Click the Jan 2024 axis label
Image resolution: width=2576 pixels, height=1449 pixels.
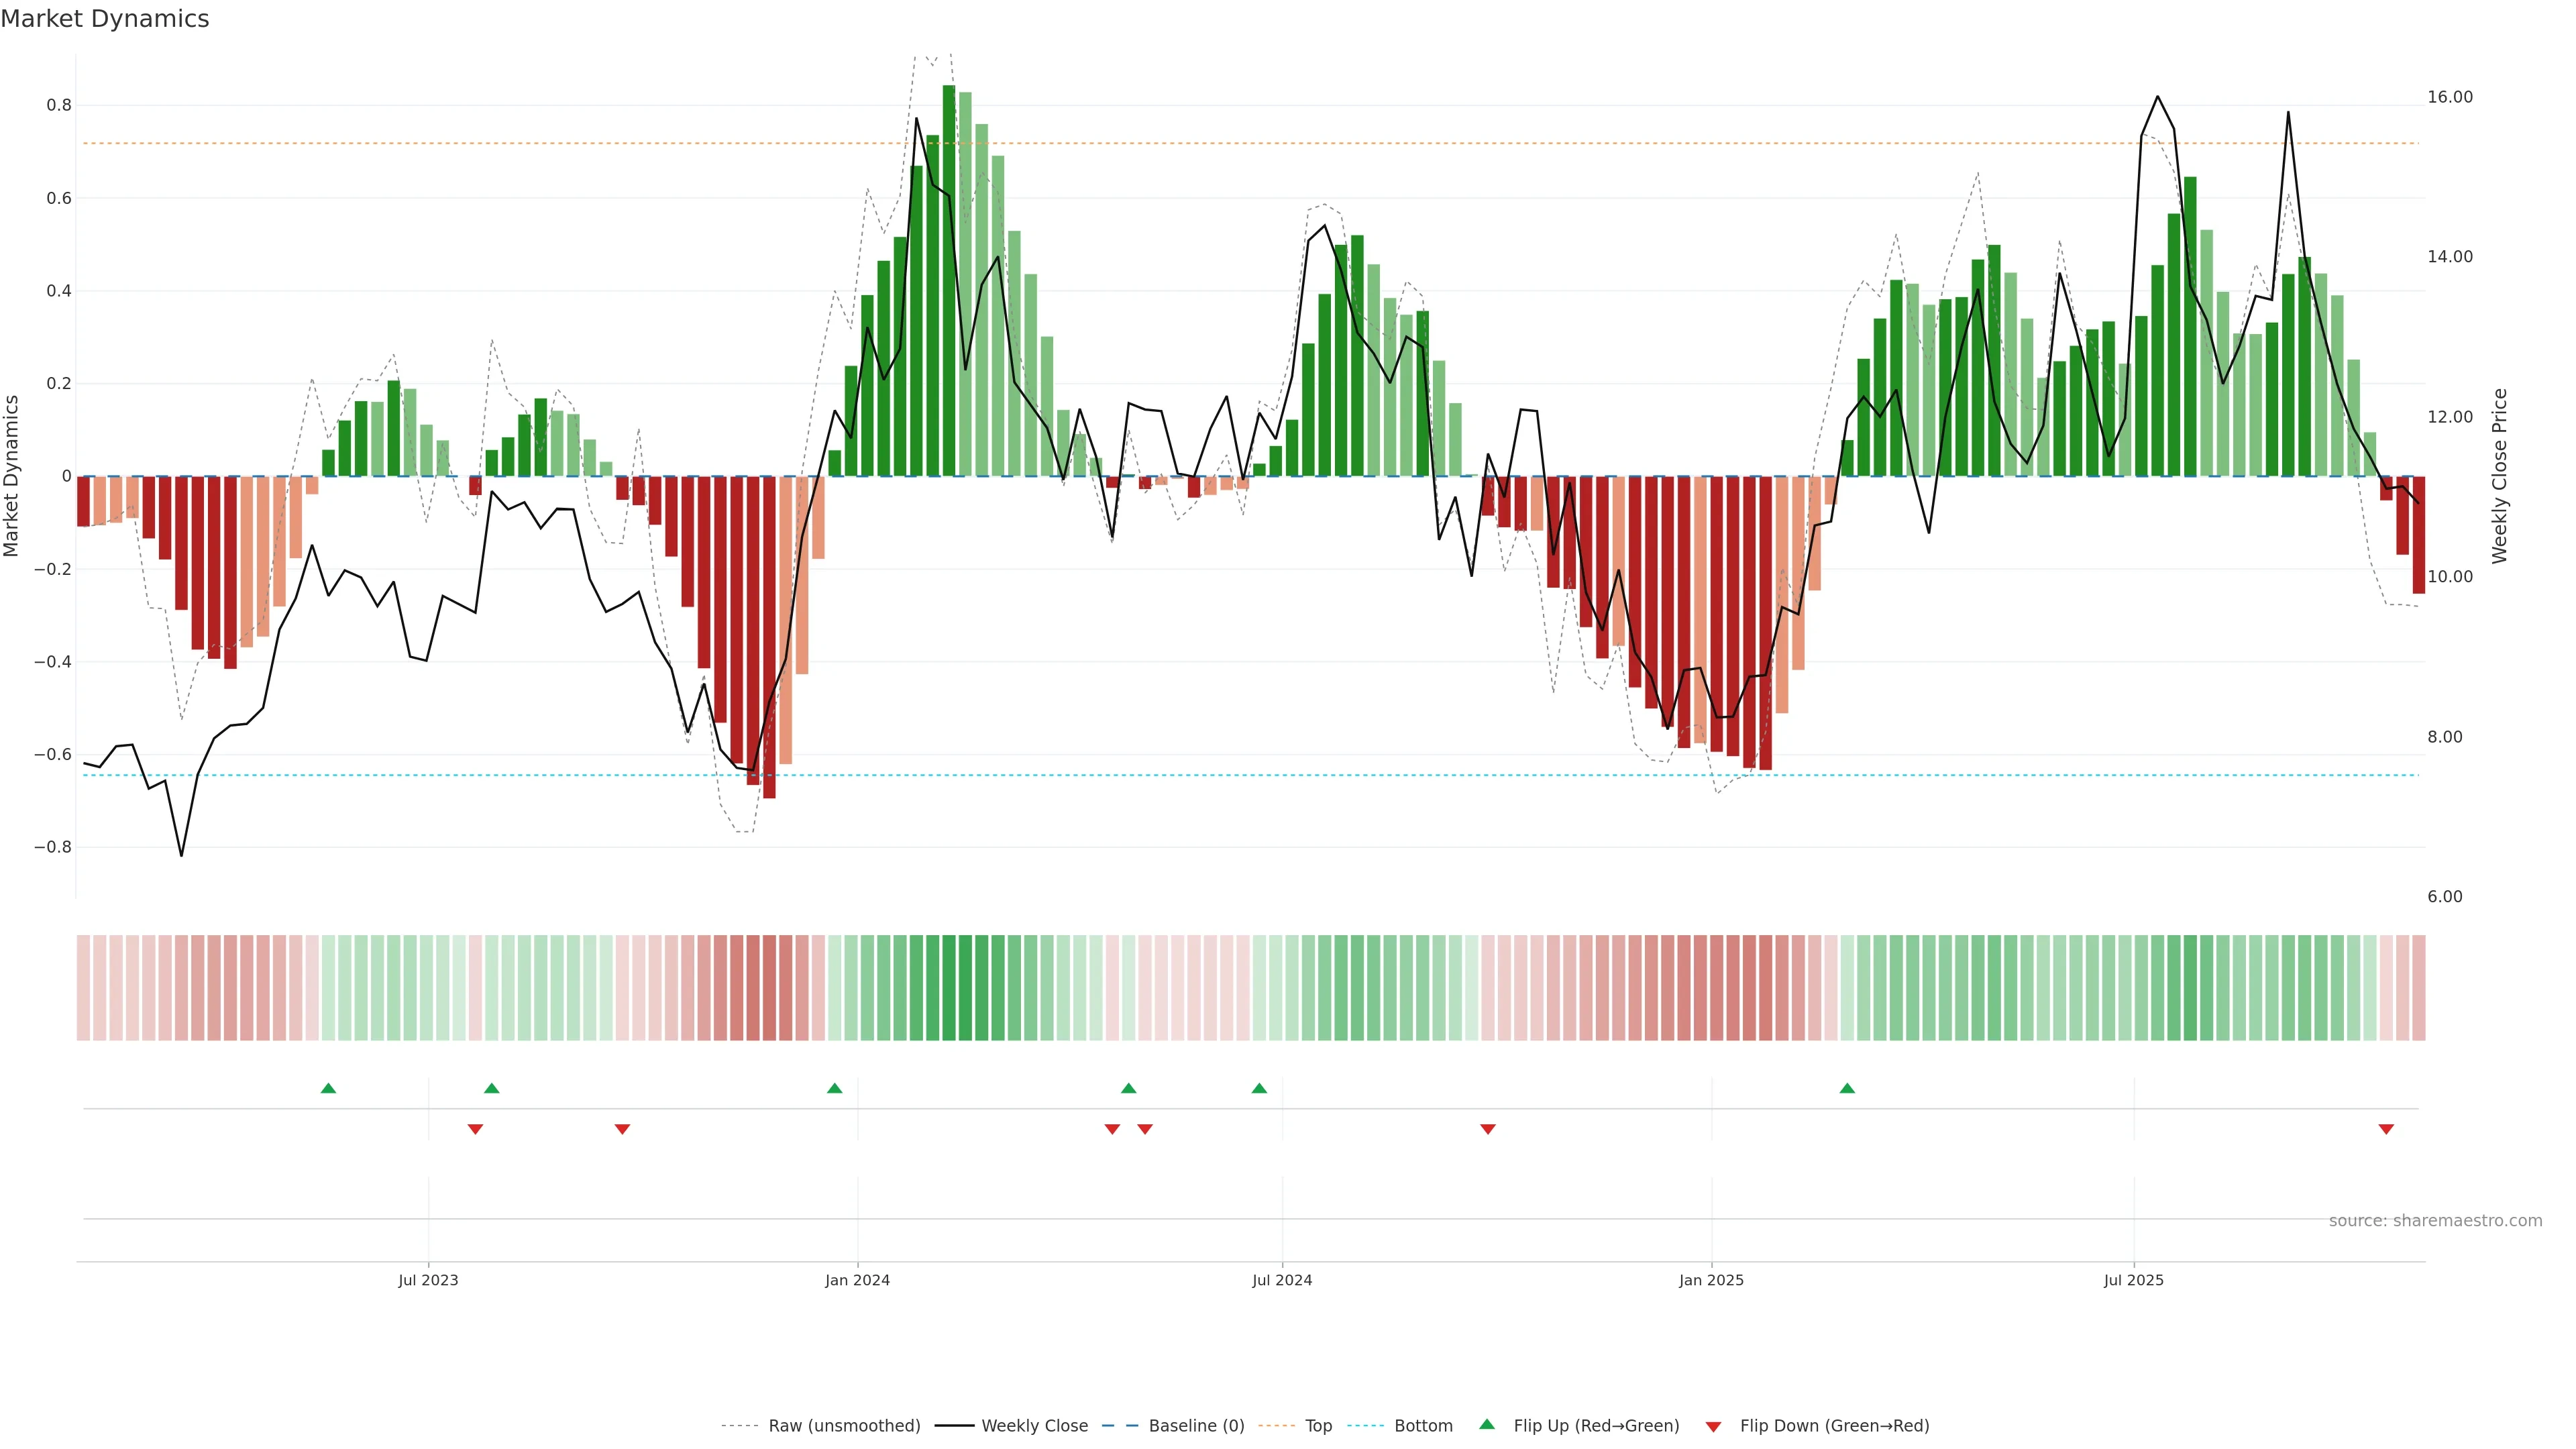tap(857, 1280)
